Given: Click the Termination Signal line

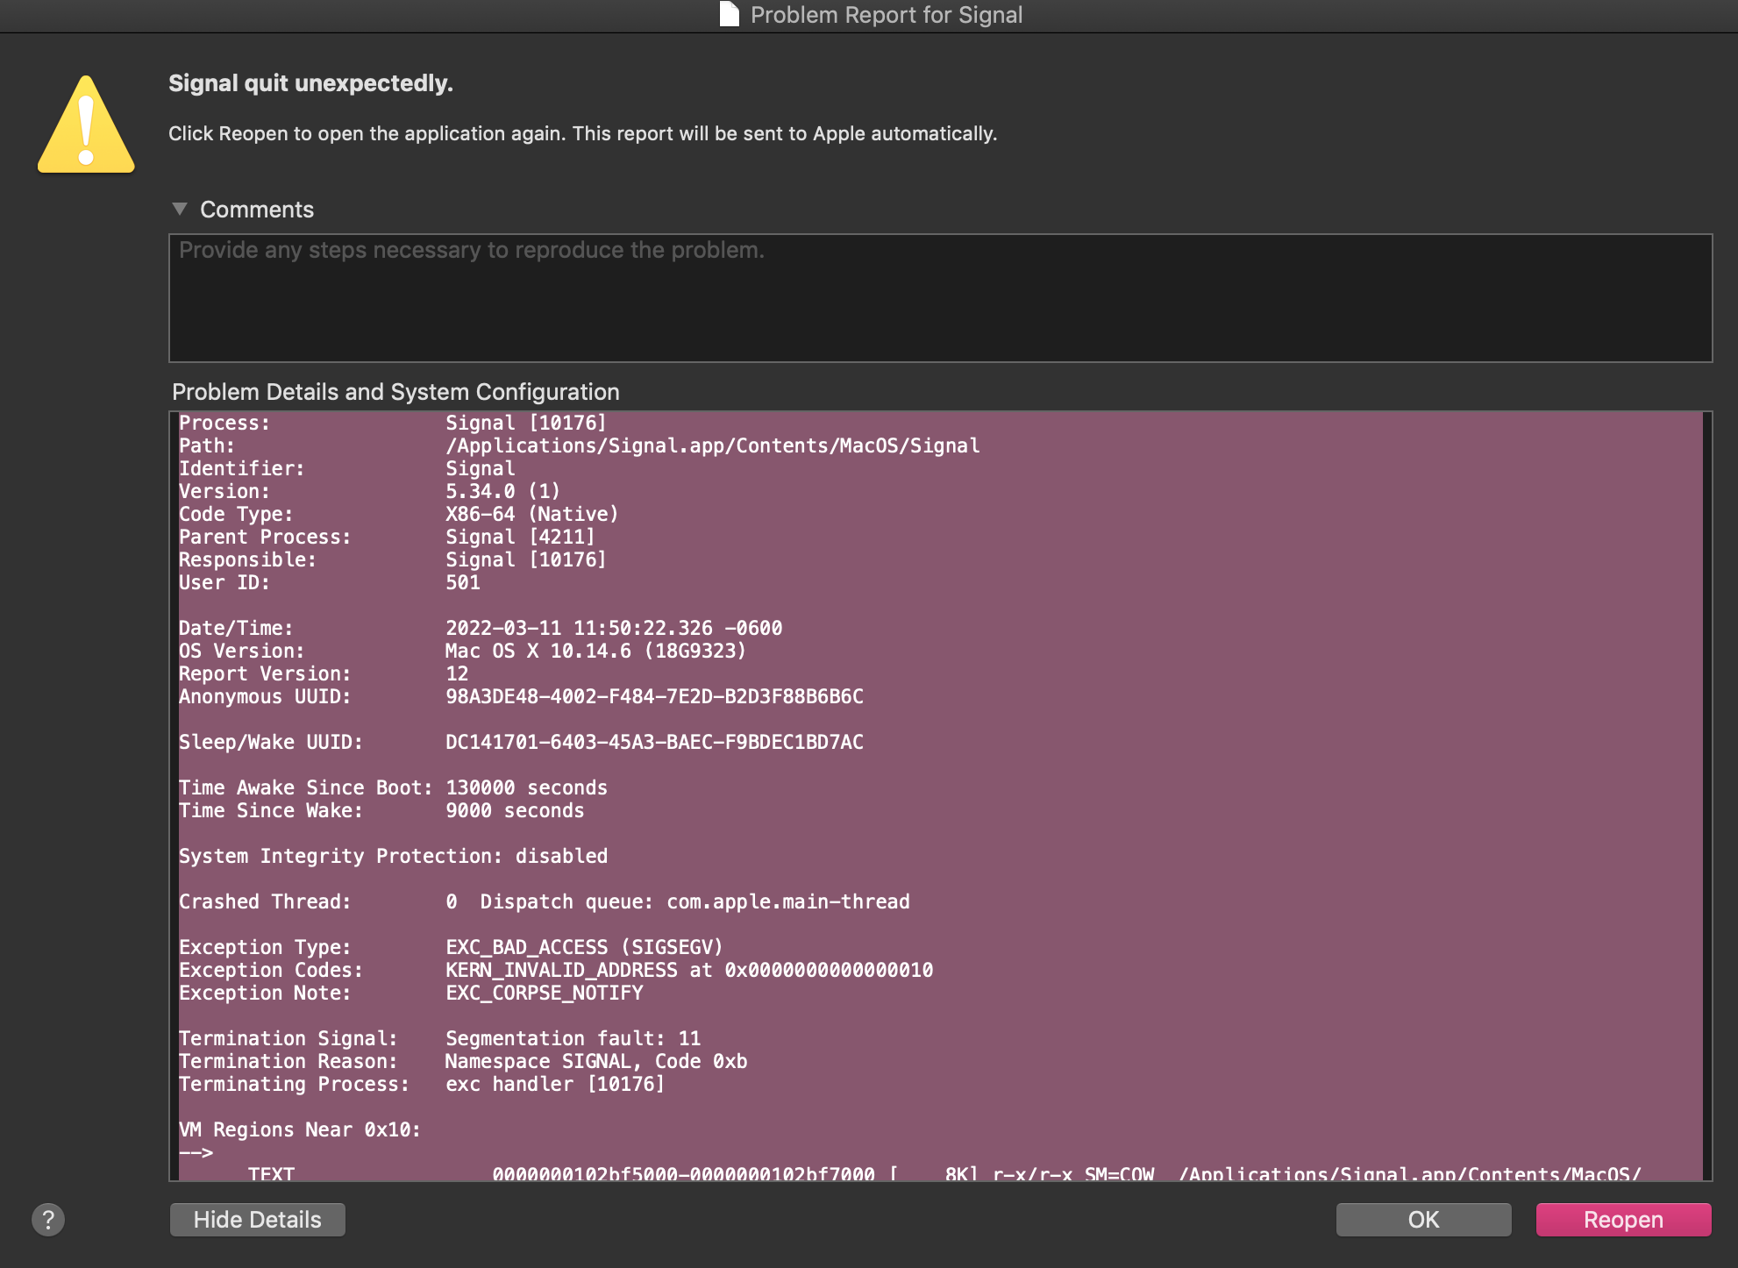Looking at the screenshot, I should (x=439, y=1038).
